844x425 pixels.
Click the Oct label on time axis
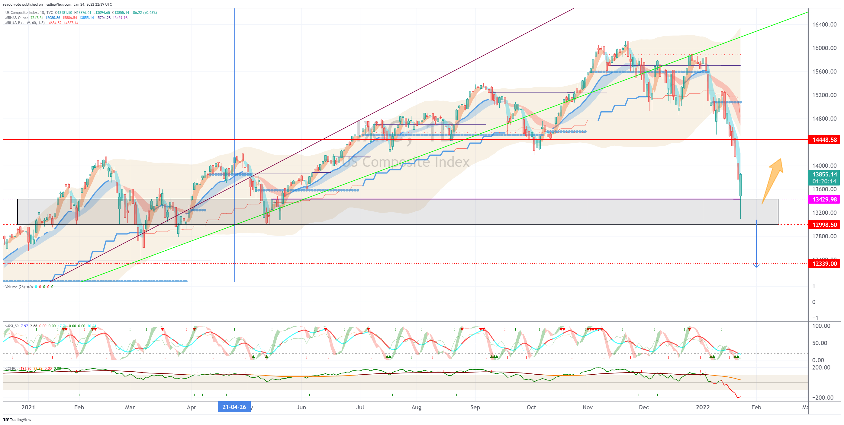(x=531, y=407)
